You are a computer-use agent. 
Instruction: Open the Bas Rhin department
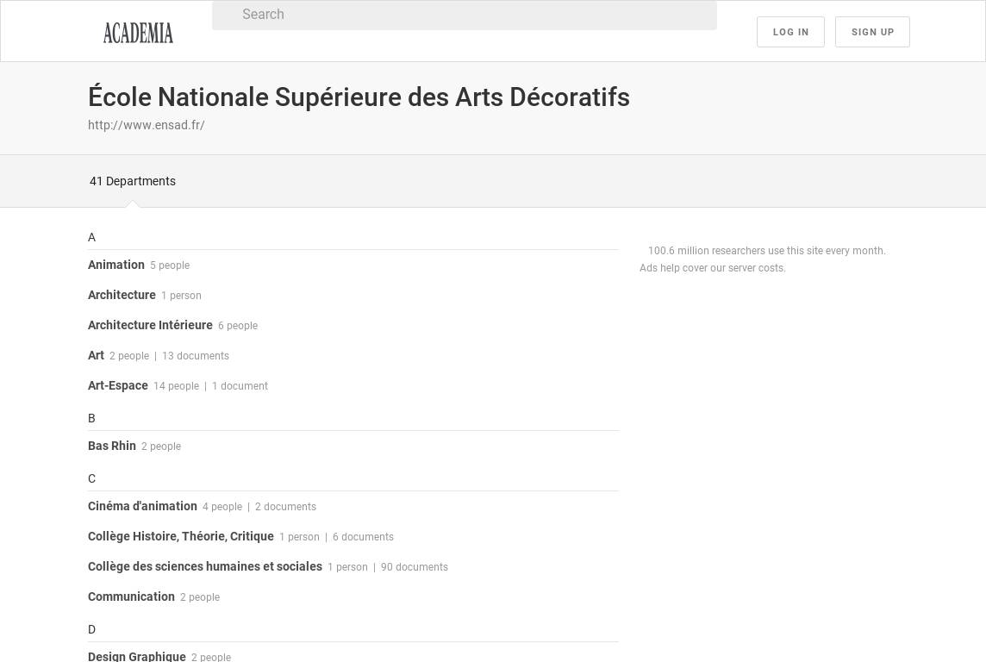pos(112,446)
